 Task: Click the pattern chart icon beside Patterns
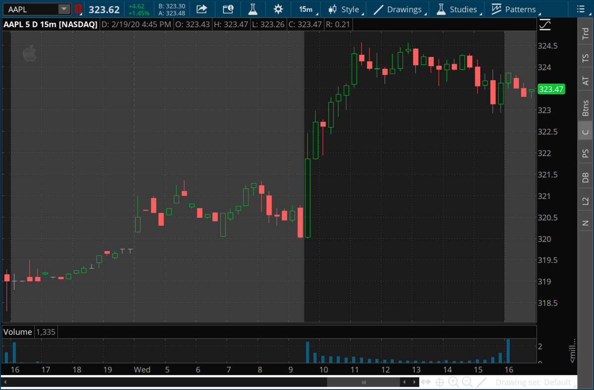[496, 9]
